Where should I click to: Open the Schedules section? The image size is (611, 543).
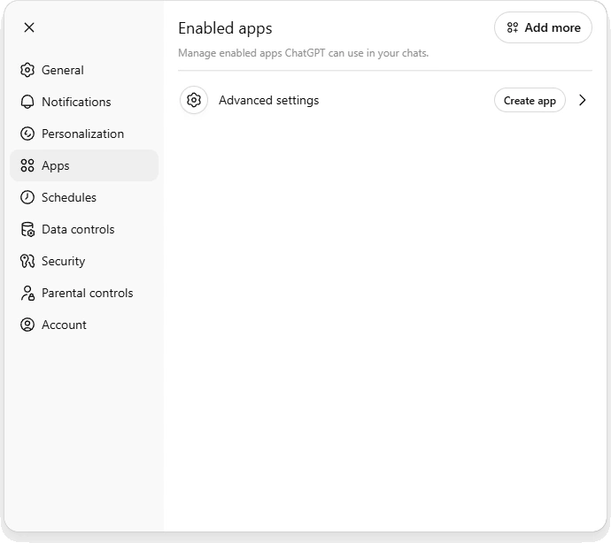pyautogui.click(x=84, y=197)
